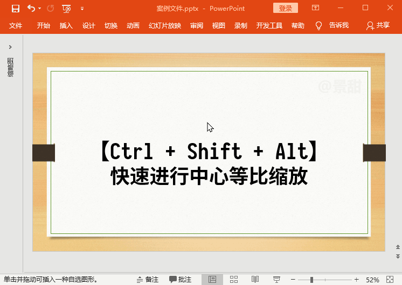Go to previous slide double-arrow button

(398, 247)
